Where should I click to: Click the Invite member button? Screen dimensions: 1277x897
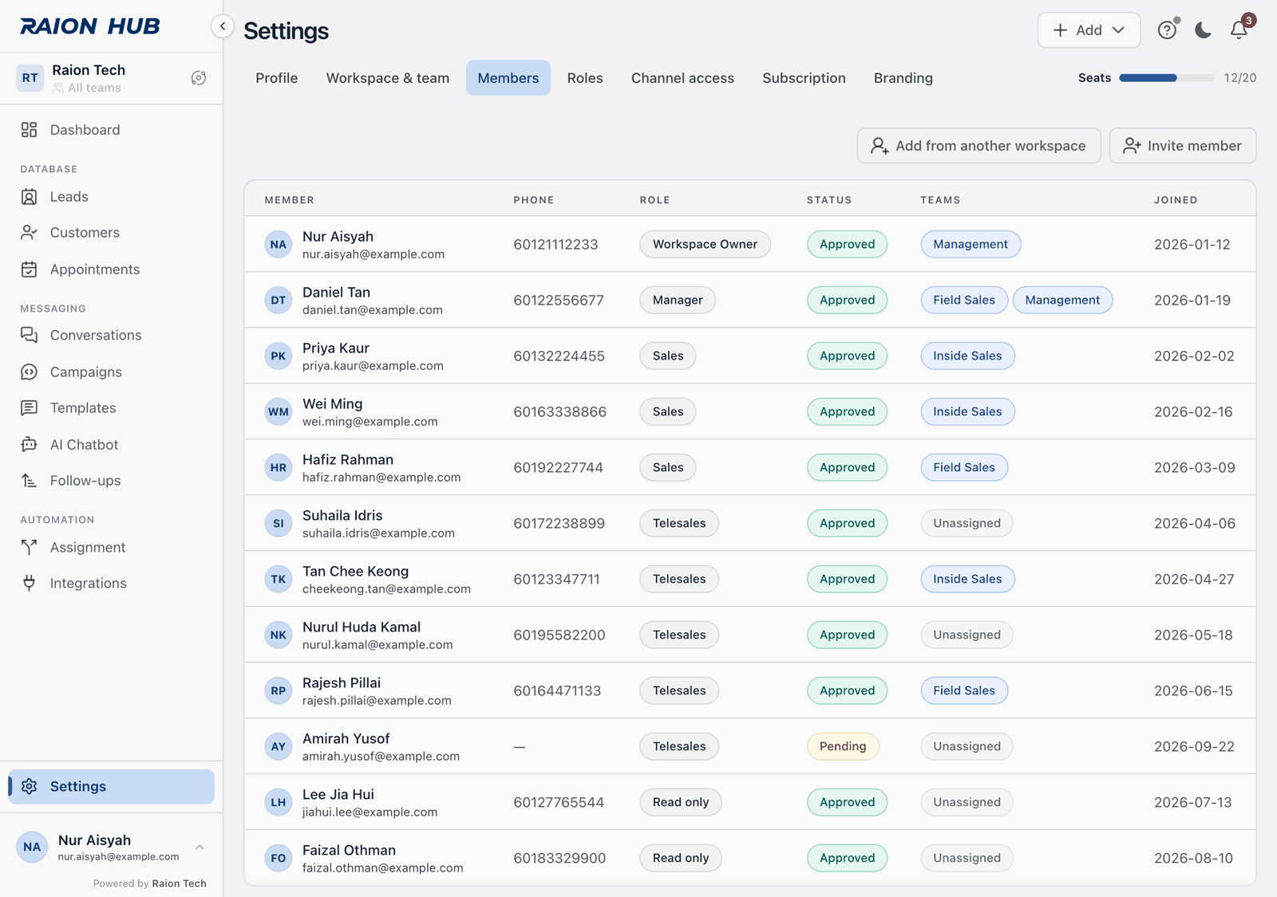pyautogui.click(x=1182, y=146)
